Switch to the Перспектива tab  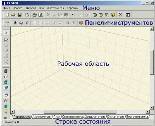click(x=22, y=117)
